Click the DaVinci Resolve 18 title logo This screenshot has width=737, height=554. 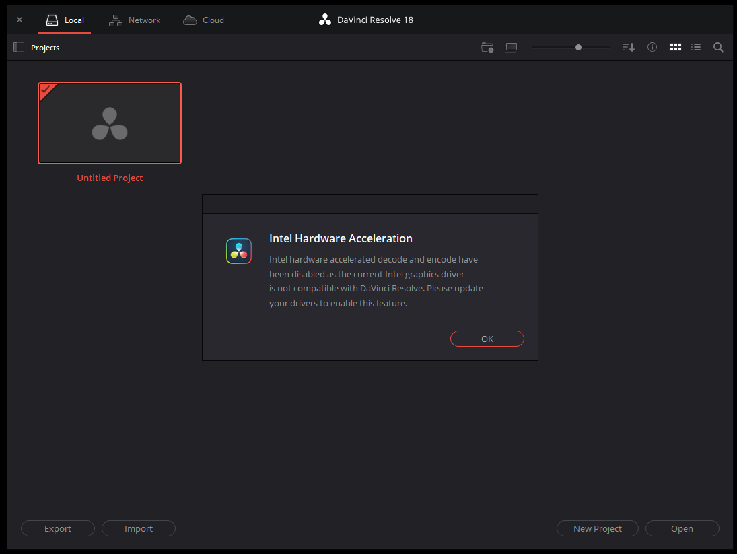click(x=325, y=20)
